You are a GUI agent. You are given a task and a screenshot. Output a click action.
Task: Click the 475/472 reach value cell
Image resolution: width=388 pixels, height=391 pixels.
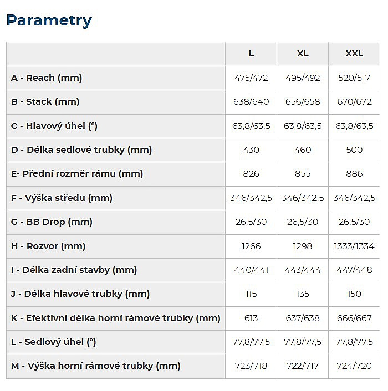tap(251, 78)
